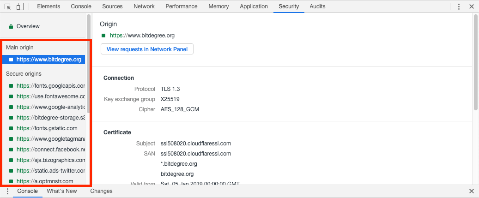
Task: Switch to the Elements tab
Action: (x=49, y=6)
